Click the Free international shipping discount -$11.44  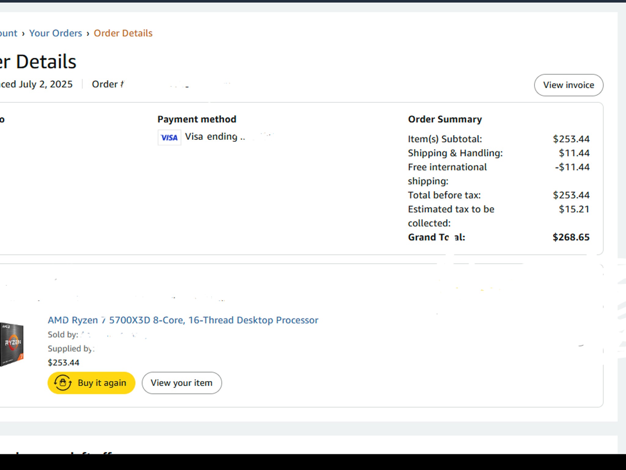pyautogui.click(x=572, y=167)
